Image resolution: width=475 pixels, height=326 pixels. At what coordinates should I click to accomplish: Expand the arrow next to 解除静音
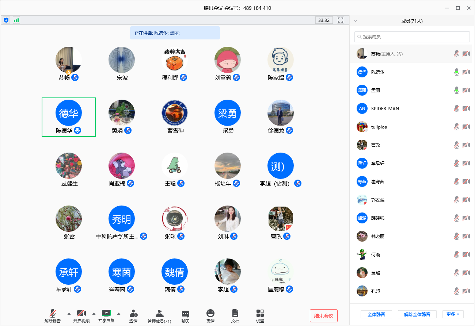point(69,314)
